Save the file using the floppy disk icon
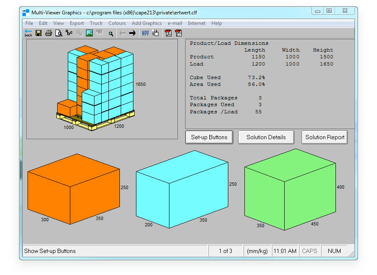Screen dimensions: 377x275 [x=39, y=33]
